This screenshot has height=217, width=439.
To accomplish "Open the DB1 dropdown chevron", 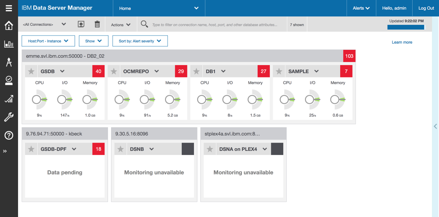I will point(223,71).
